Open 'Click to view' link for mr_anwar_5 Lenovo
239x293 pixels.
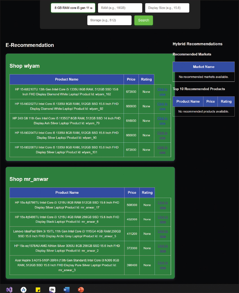click(x=163, y=234)
